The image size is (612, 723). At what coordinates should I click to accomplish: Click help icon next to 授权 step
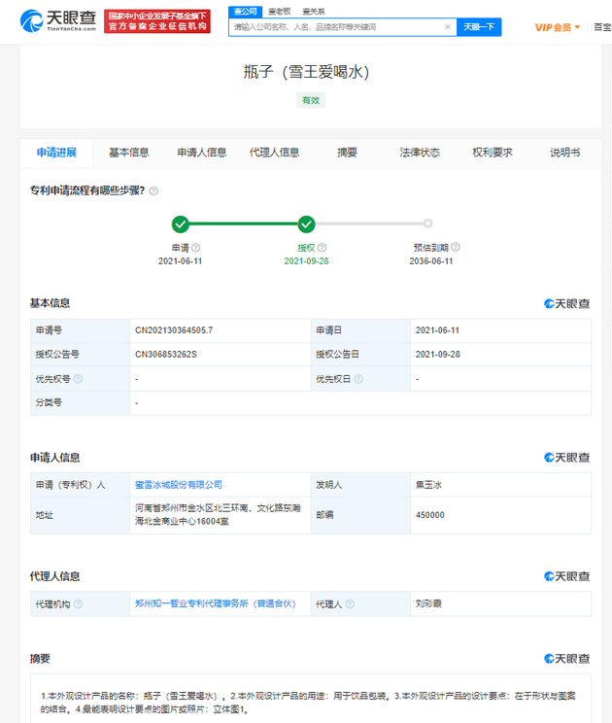[x=323, y=248]
